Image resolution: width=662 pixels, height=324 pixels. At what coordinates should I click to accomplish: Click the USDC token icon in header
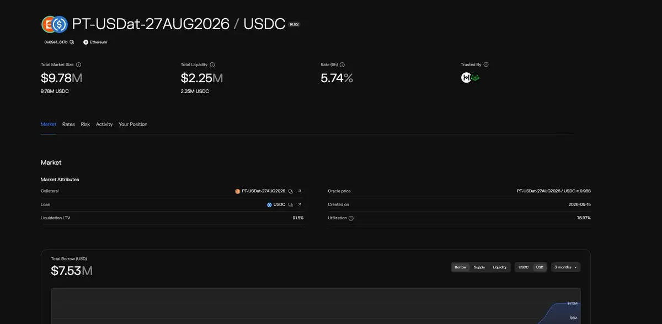point(60,24)
